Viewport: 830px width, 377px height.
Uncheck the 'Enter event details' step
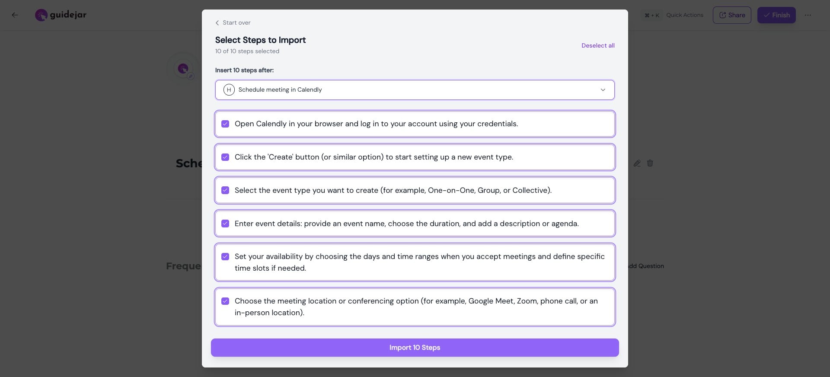225,224
